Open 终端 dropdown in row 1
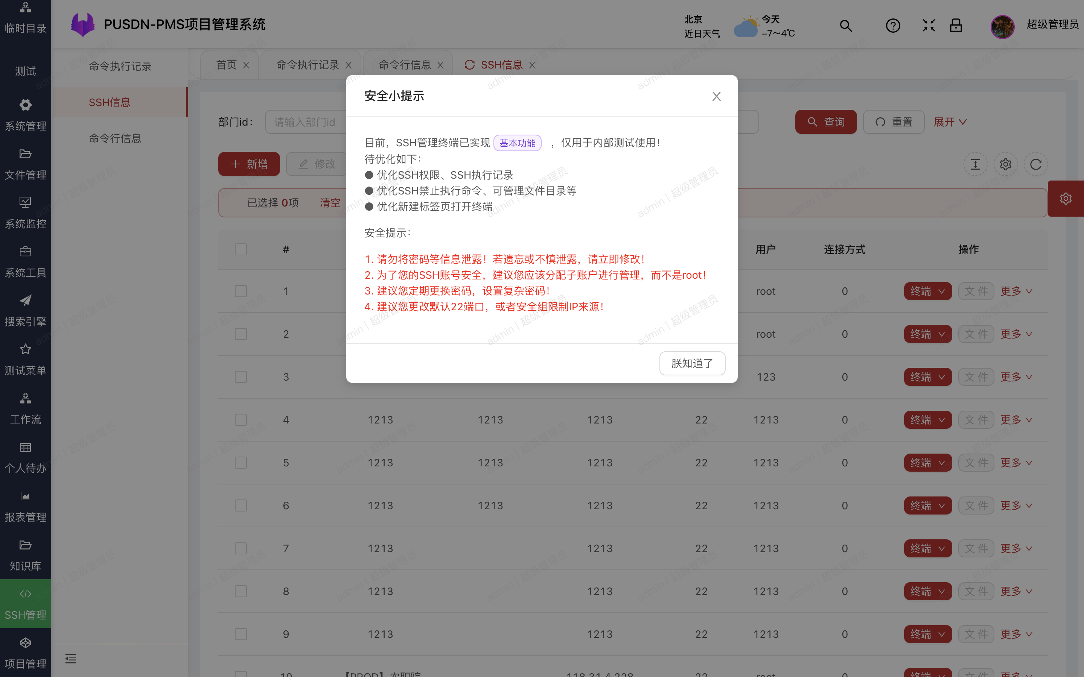The height and width of the screenshot is (677, 1084). point(928,291)
